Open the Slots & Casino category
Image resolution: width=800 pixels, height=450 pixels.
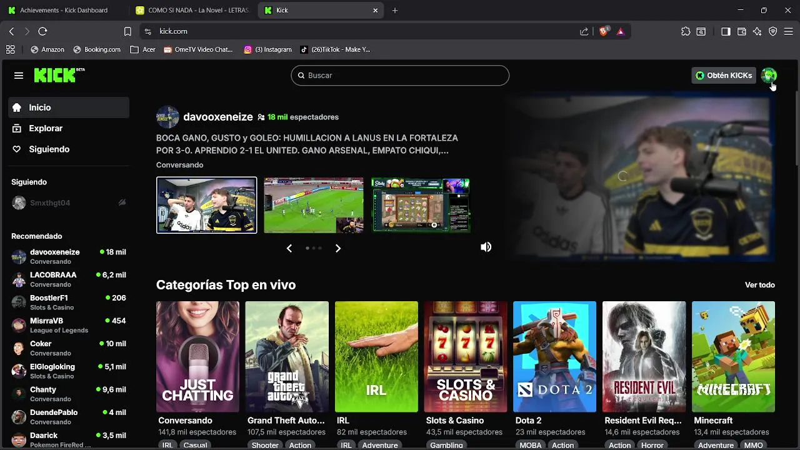(x=466, y=357)
